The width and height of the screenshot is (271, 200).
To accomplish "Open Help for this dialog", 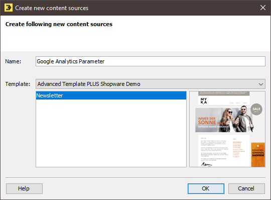I will (x=24, y=188).
